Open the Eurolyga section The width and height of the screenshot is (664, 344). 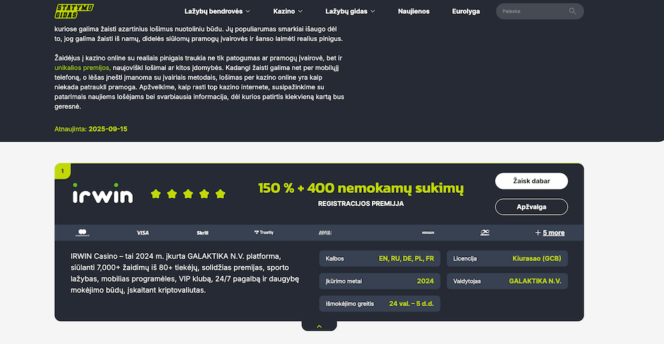click(466, 11)
